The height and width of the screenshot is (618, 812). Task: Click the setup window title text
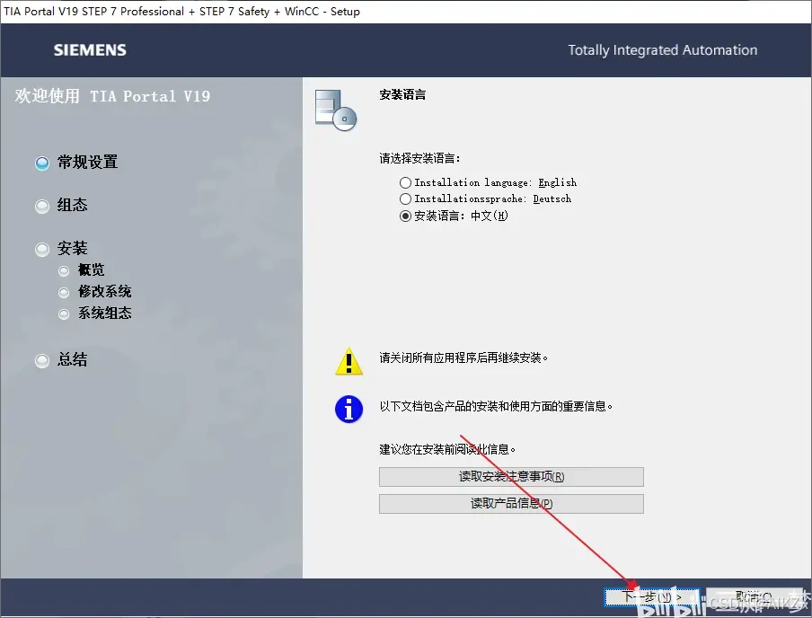click(181, 12)
